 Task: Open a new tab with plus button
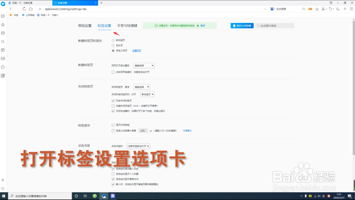101,3
